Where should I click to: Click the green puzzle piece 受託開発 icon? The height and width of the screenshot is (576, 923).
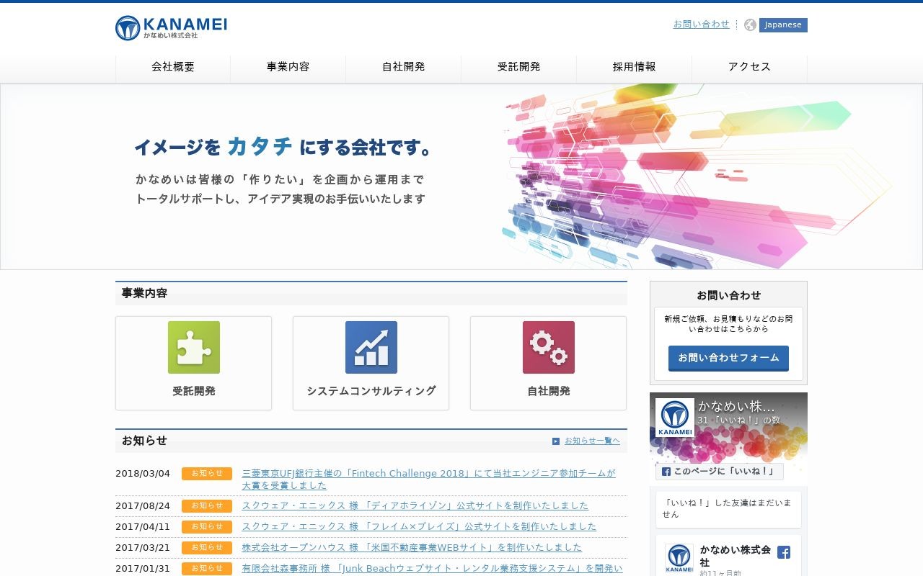pos(194,347)
